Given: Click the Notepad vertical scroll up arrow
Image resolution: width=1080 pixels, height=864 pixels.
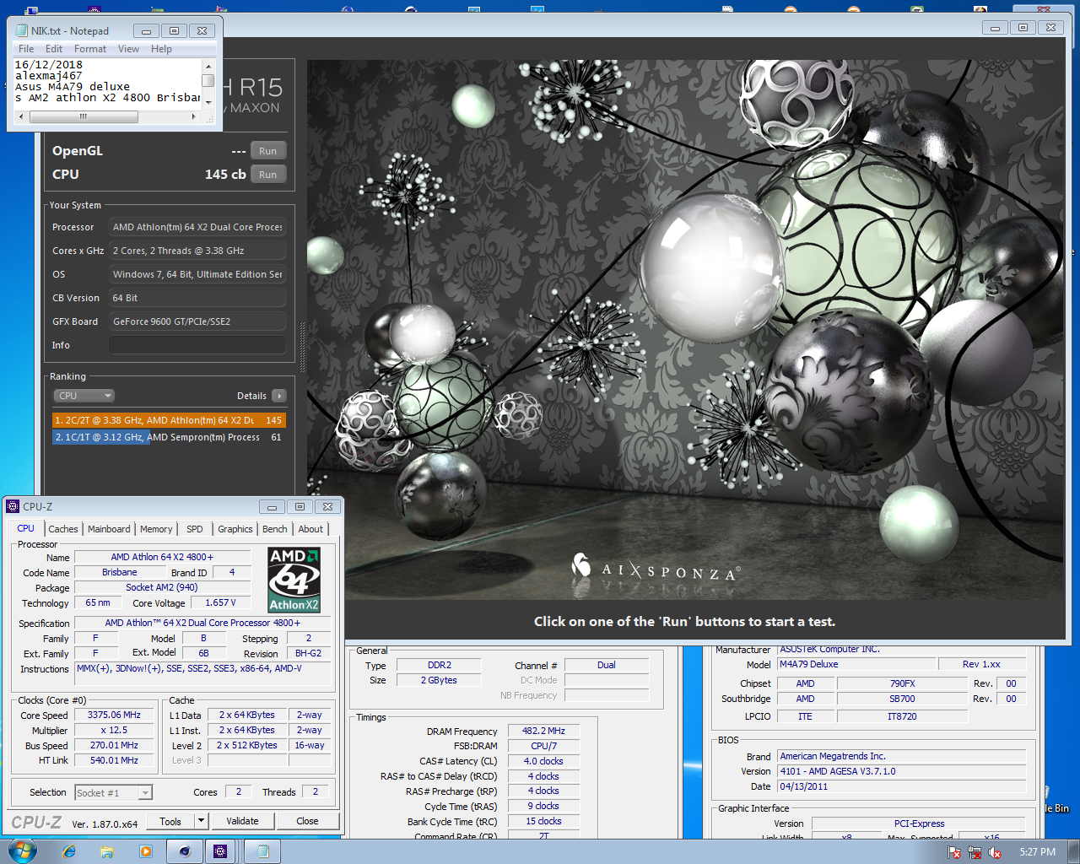Looking at the screenshot, I should coord(208,65).
